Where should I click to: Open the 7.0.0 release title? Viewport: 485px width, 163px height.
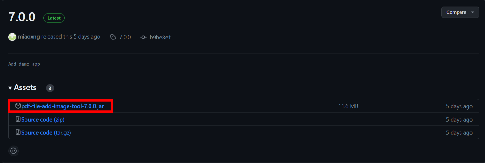22,17
